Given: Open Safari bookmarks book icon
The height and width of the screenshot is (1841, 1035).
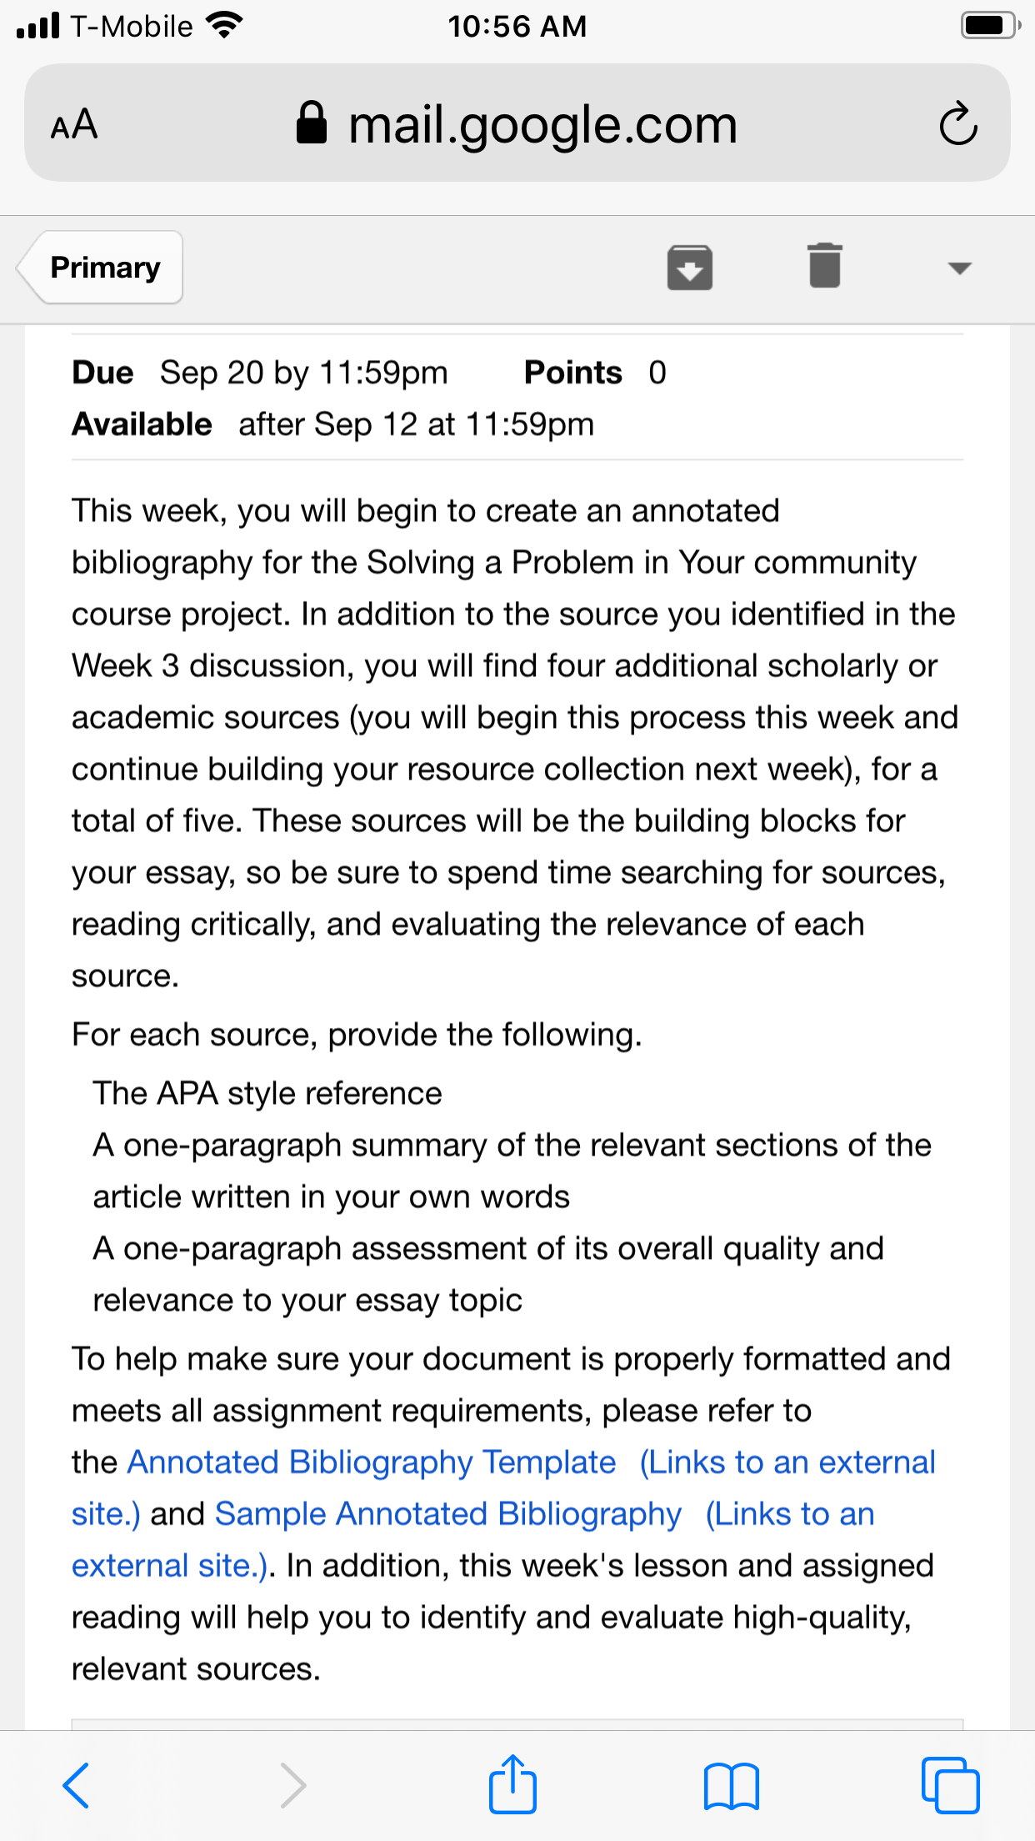Looking at the screenshot, I should click(732, 1786).
